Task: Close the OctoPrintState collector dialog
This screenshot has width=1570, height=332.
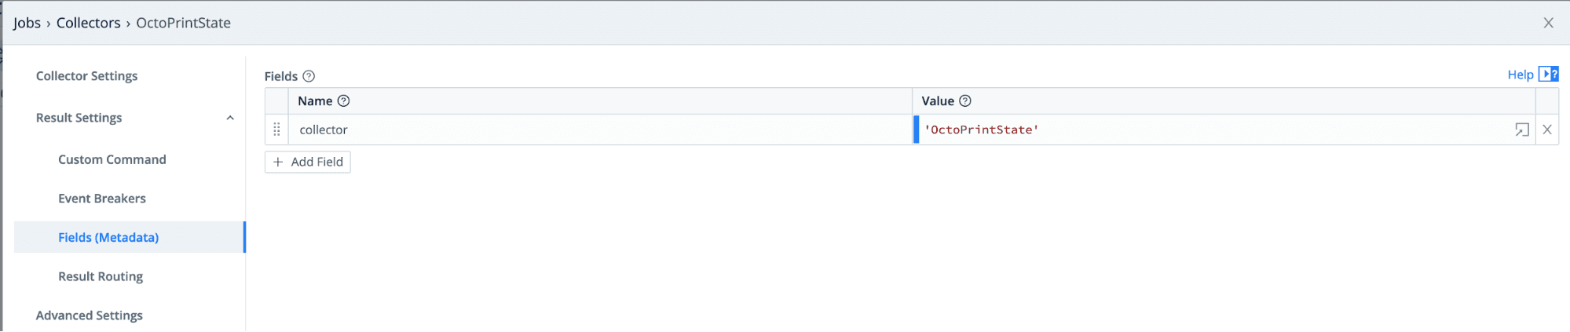Action: tap(1548, 23)
